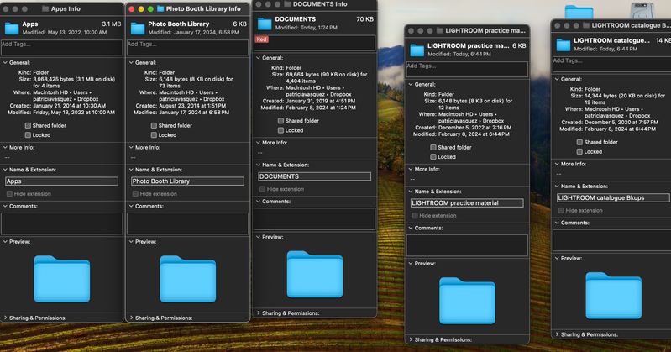
Task: Click 'January 21, 2014 at 10:30 AM' created date
Action: 70,105
